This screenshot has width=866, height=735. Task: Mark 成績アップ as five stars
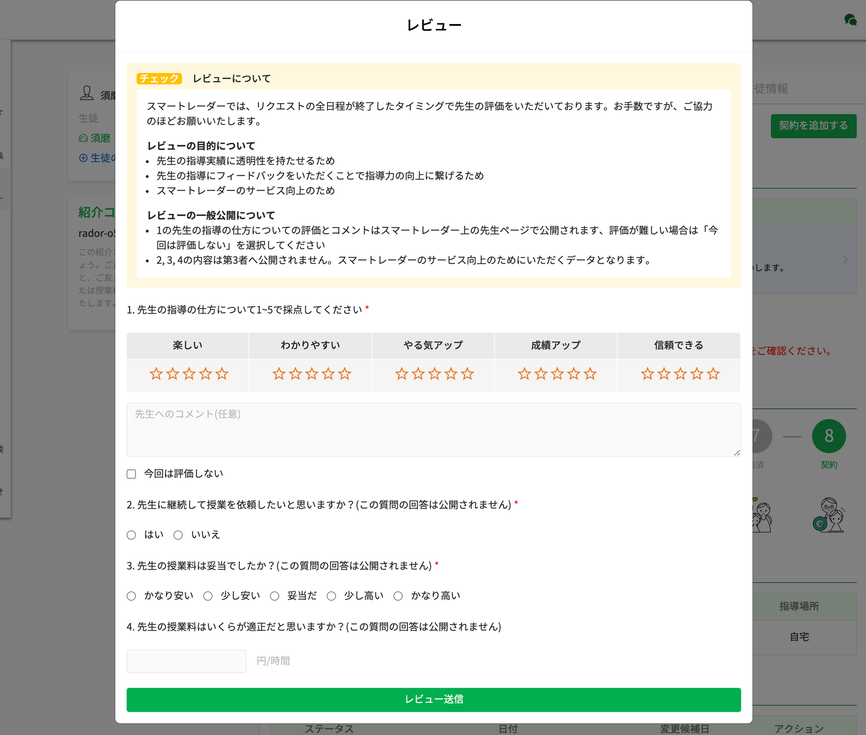pos(590,374)
